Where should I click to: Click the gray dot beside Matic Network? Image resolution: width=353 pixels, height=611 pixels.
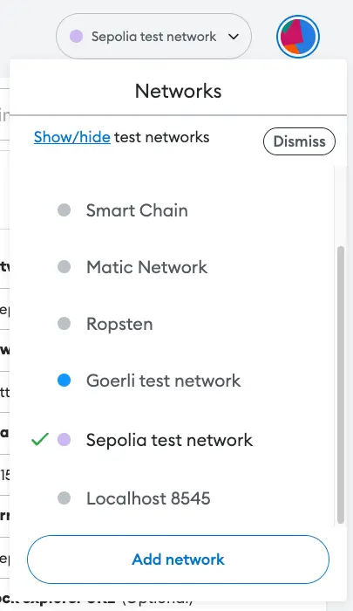tap(64, 267)
